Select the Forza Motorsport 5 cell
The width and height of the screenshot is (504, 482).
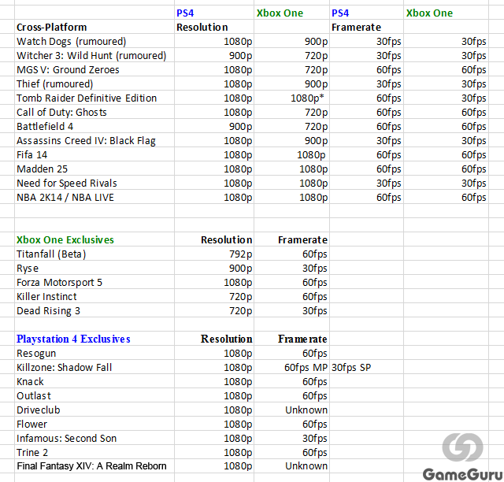pyautogui.click(x=94, y=282)
